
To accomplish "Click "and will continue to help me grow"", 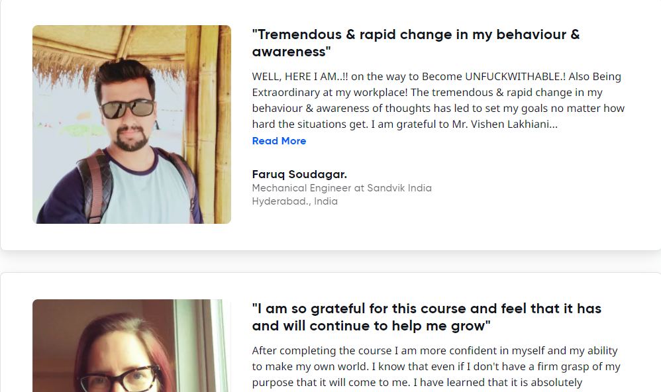I will [371, 326].
